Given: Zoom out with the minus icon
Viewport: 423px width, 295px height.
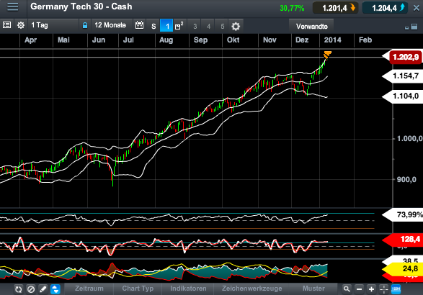Looking at the screenshot, I should [x=359, y=289].
